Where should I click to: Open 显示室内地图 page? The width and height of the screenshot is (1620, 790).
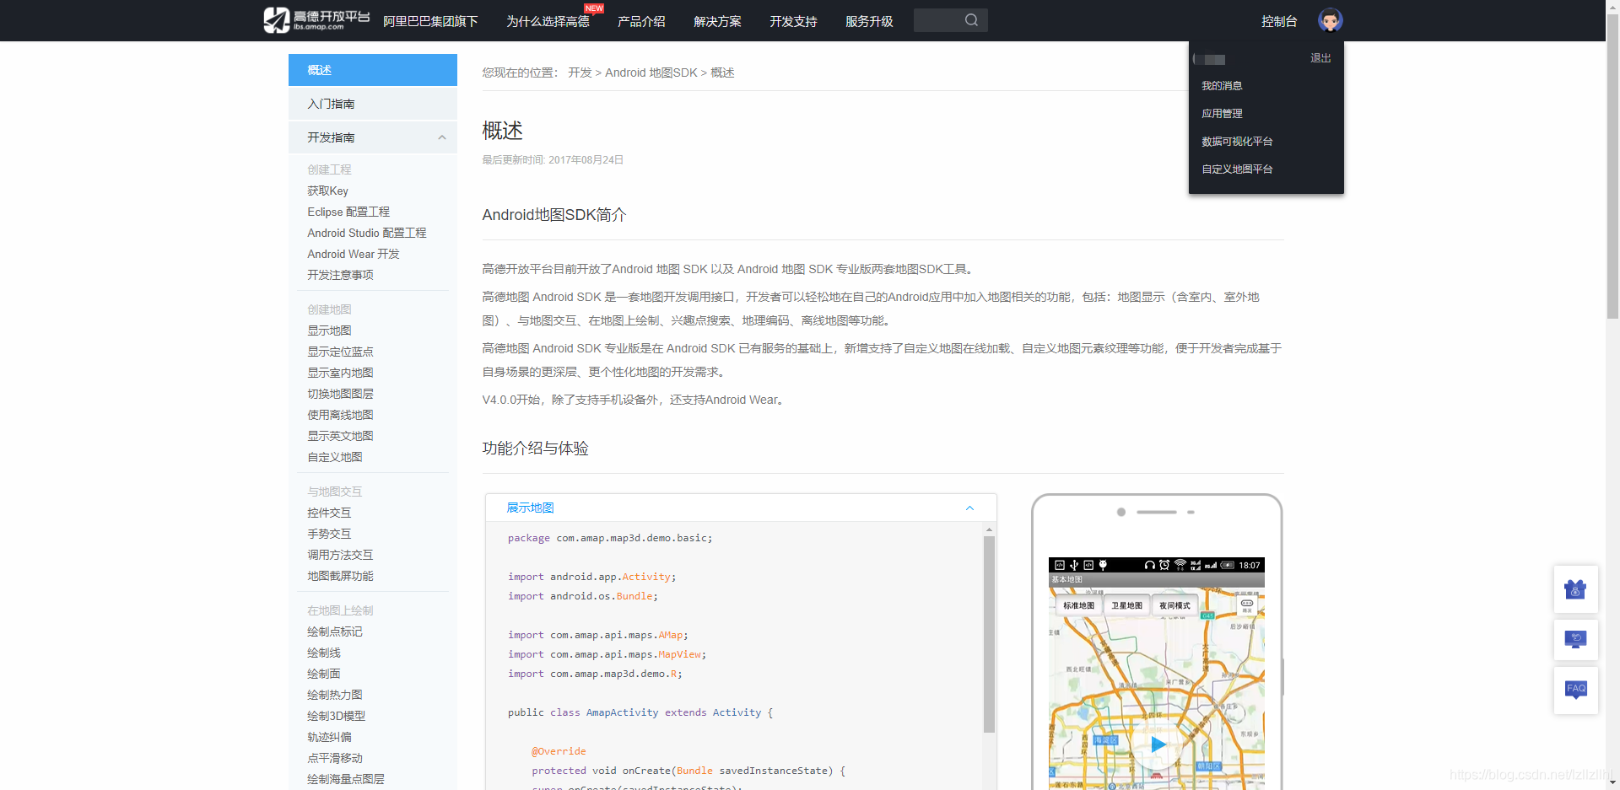pyautogui.click(x=340, y=373)
